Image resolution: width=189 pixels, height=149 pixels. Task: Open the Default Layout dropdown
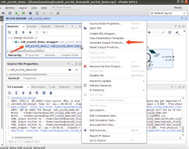tap(168, 13)
